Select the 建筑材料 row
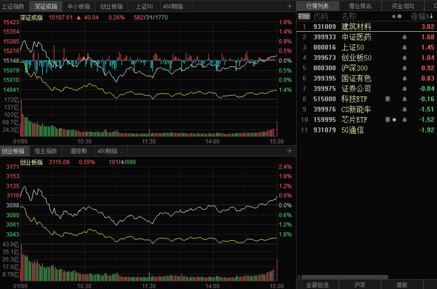 [367, 27]
